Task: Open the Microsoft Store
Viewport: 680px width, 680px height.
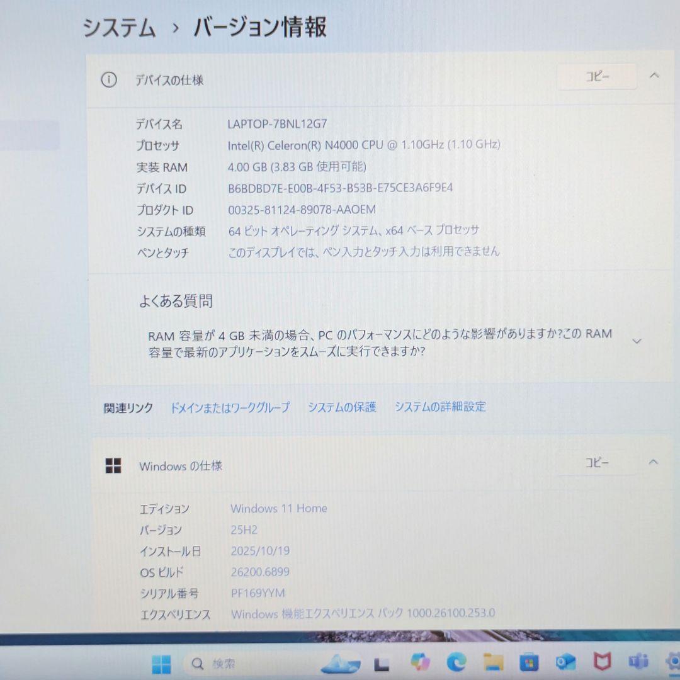Action: click(529, 663)
